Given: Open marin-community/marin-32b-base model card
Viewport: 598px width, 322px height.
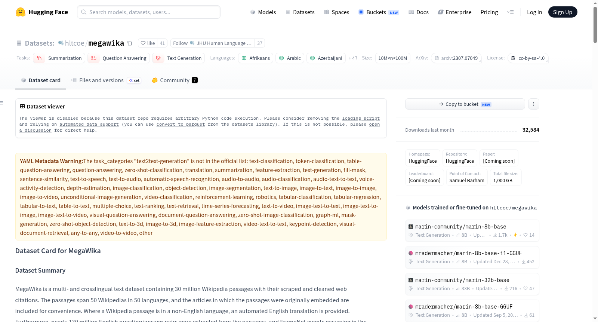Looking at the screenshot, I should click(472, 284).
